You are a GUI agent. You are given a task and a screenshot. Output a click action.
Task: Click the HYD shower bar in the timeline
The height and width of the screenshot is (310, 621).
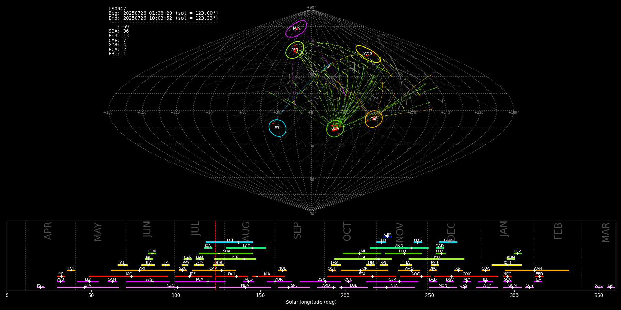[x=436, y=259]
